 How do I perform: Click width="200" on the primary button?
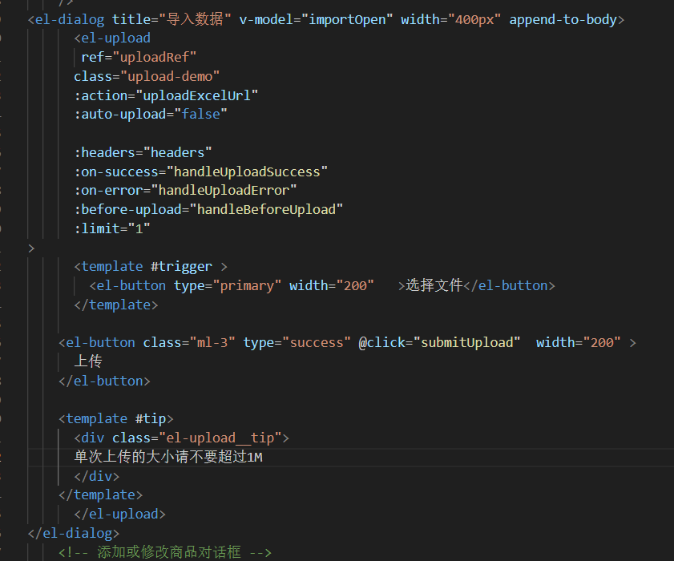click(332, 286)
